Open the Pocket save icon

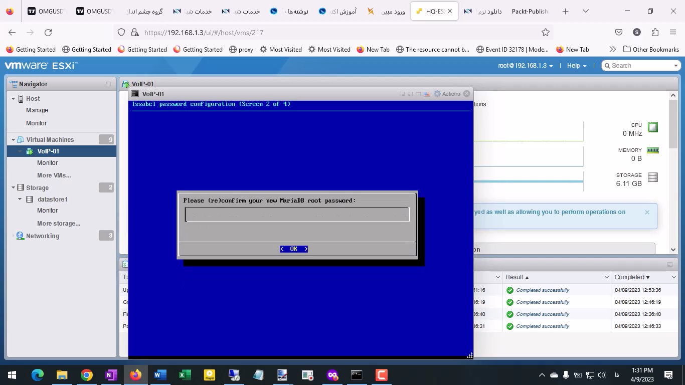619,33
